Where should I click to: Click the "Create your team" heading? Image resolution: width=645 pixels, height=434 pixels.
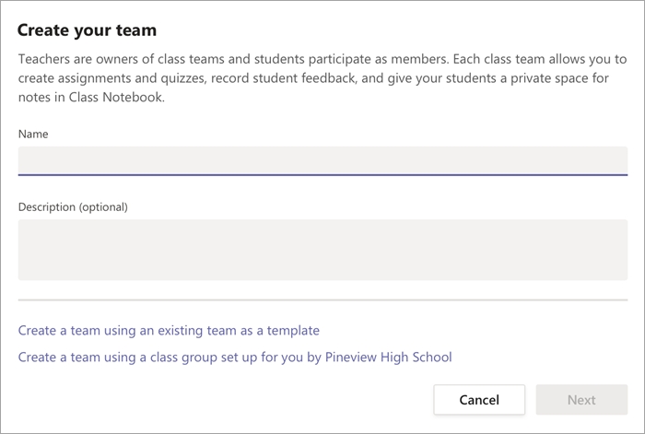(88, 31)
